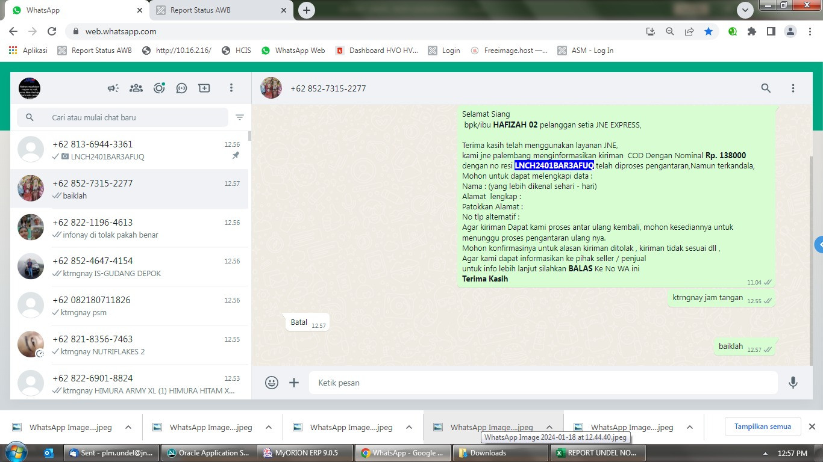Open chat +62 852-4647-4154
The image size is (823, 462).
[x=129, y=266]
